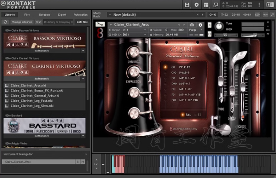276x178 pixels.
Task: Open the Purge dropdown menu
Action: (x=201, y=30)
